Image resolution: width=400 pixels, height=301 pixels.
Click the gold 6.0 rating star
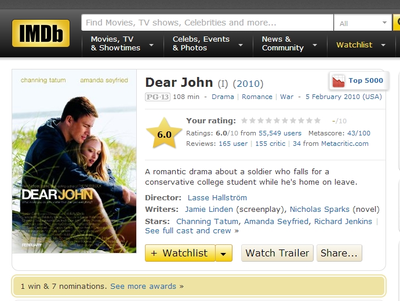164,134
